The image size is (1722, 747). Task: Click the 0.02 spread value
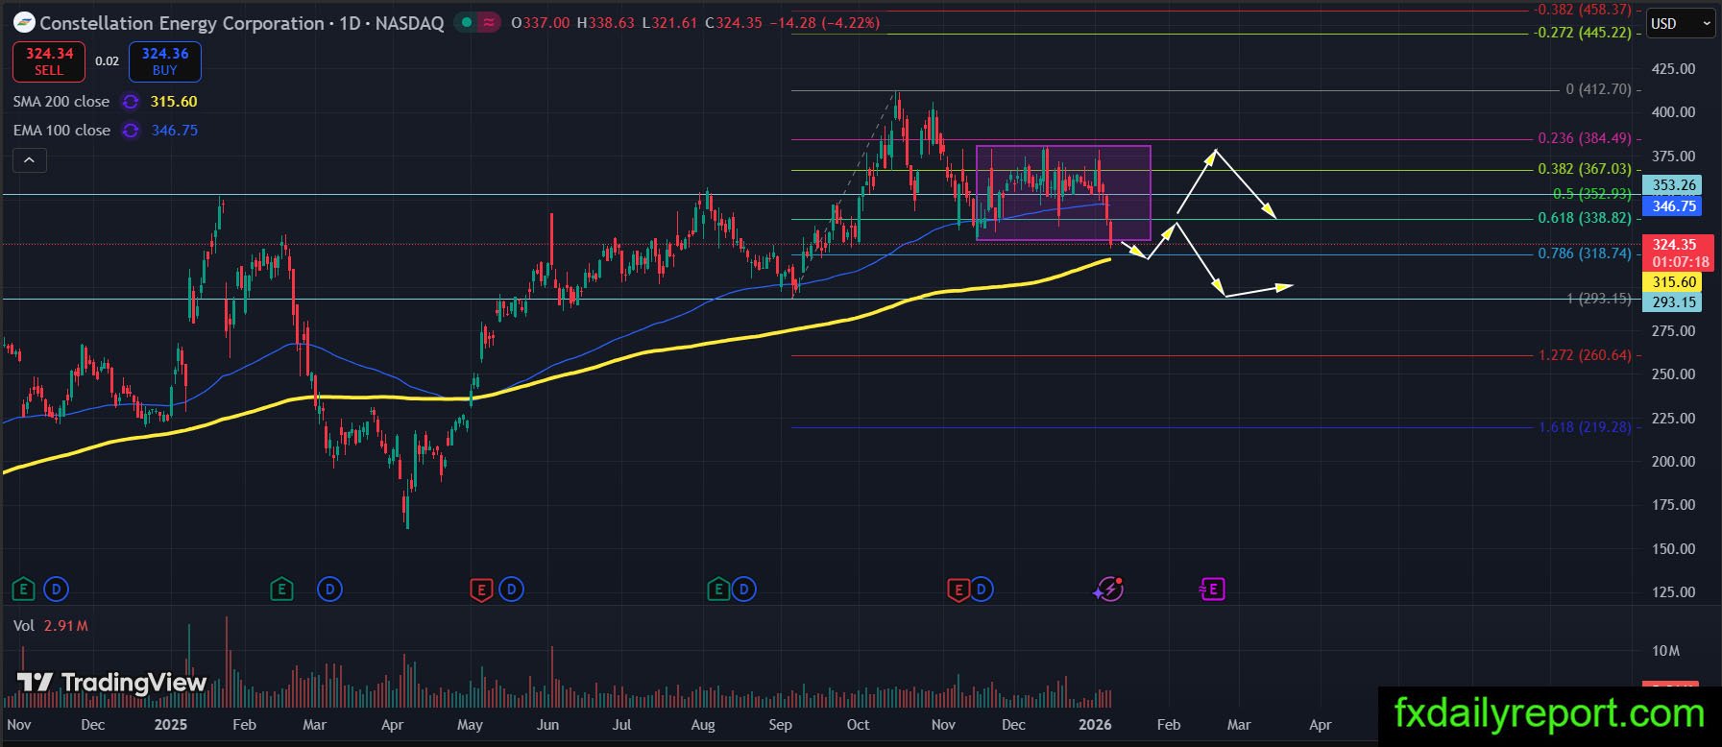[x=108, y=61]
